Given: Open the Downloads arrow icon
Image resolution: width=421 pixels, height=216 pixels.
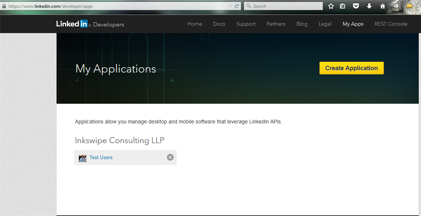Looking at the screenshot, I should pyautogui.click(x=369, y=6).
